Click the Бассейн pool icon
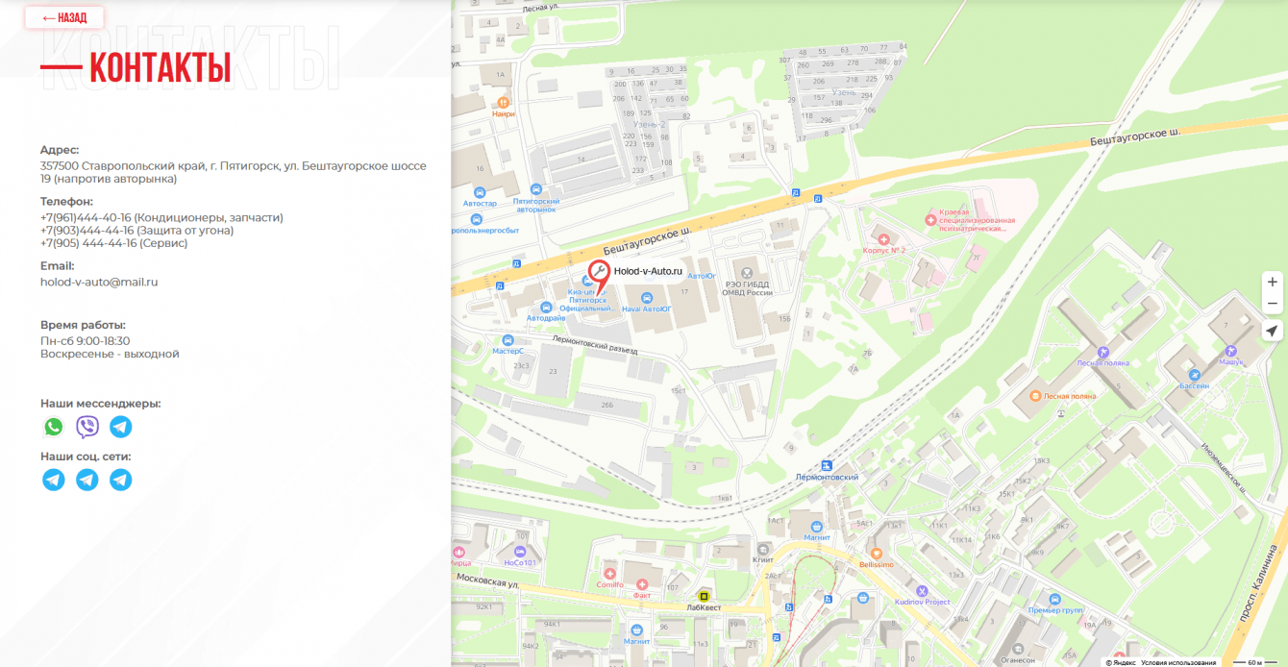Image resolution: width=1288 pixels, height=667 pixels. pos(1195,374)
